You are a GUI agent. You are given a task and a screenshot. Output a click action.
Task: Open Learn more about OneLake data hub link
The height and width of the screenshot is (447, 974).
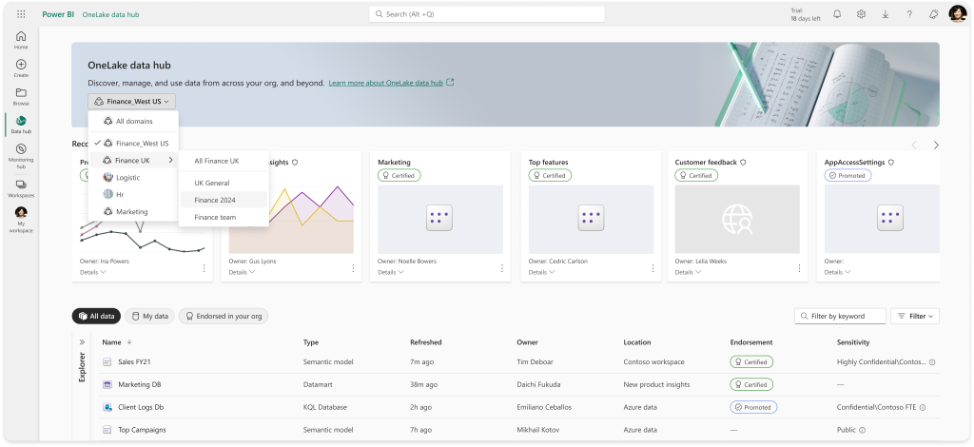click(386, 83)
